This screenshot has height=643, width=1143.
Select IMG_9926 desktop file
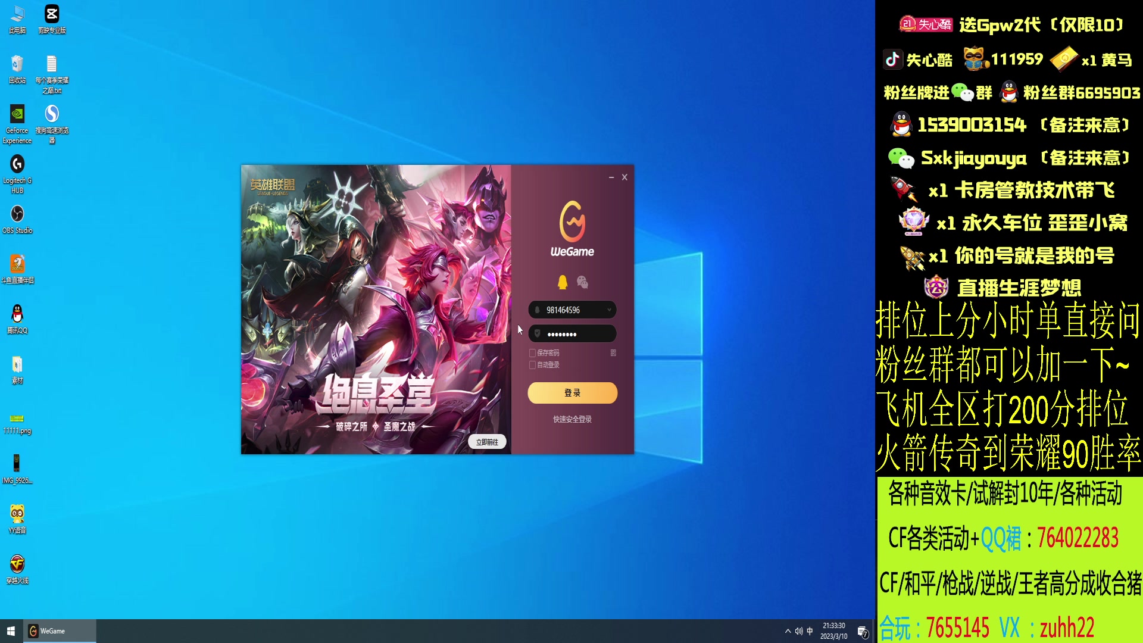pos(17,470)
